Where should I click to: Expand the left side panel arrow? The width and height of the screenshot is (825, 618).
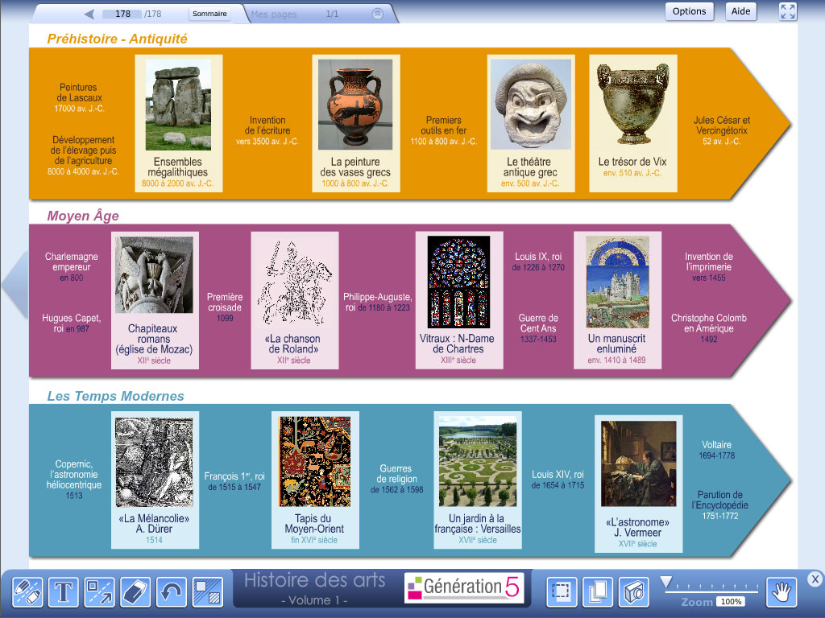13,286
